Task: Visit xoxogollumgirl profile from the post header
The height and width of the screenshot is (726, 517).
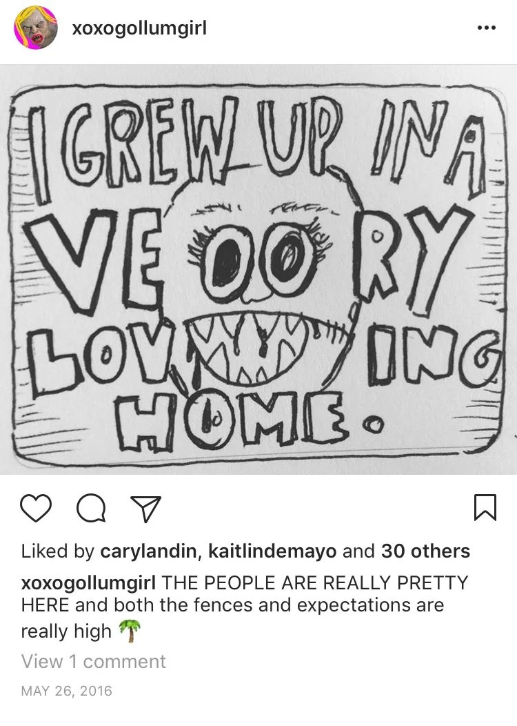Action: 139,28
